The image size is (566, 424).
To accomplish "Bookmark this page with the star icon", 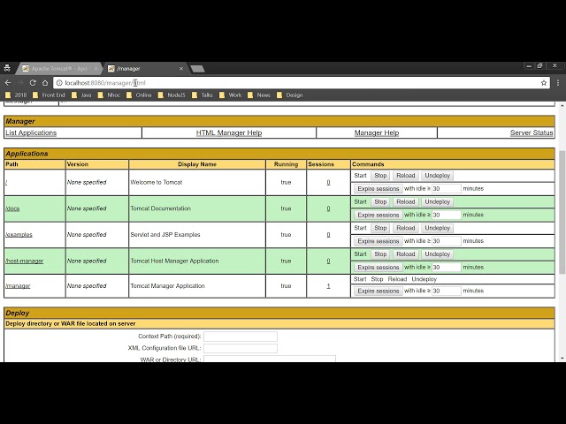I will (544, 83).
